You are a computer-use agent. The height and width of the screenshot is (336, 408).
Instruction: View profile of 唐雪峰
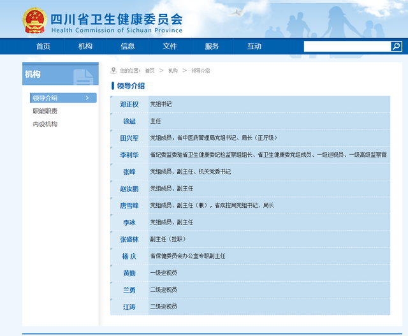[129, 205]
